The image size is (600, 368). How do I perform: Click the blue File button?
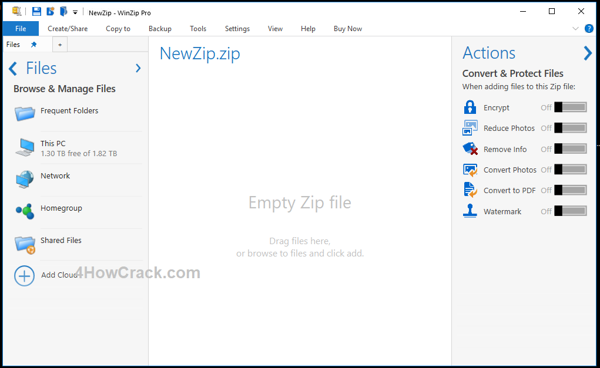pyautogui.click(x=21, y=29)
